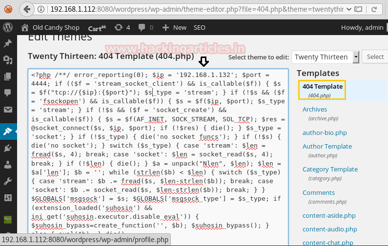Click the Select theme button

coord(375,57)
